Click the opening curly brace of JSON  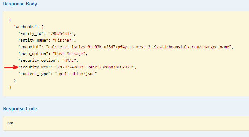[x=10, y=20]
